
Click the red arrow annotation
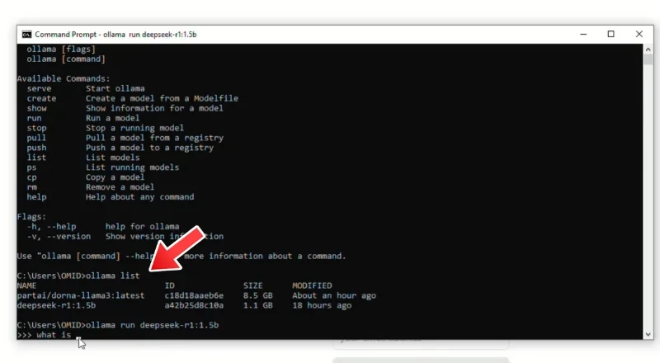pos(177,248)
